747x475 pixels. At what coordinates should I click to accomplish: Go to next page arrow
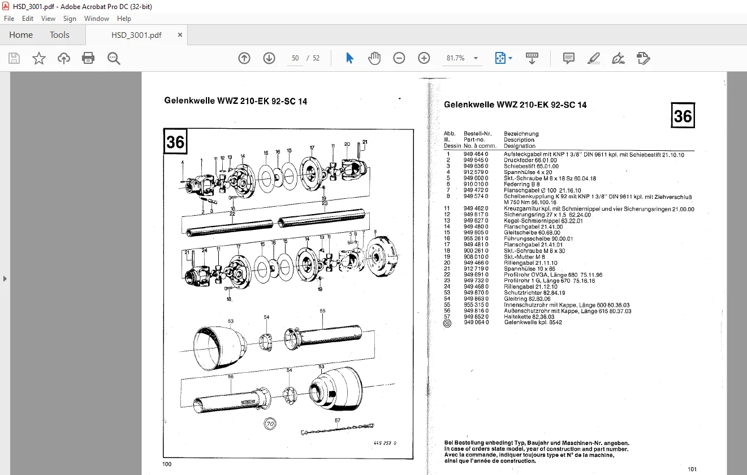[x=269, y=58]
